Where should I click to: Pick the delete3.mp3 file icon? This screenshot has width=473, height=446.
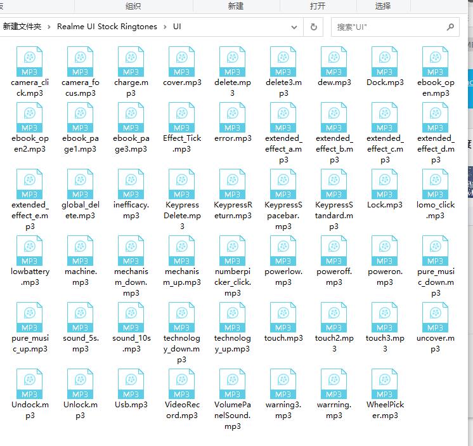click(283, 62)
